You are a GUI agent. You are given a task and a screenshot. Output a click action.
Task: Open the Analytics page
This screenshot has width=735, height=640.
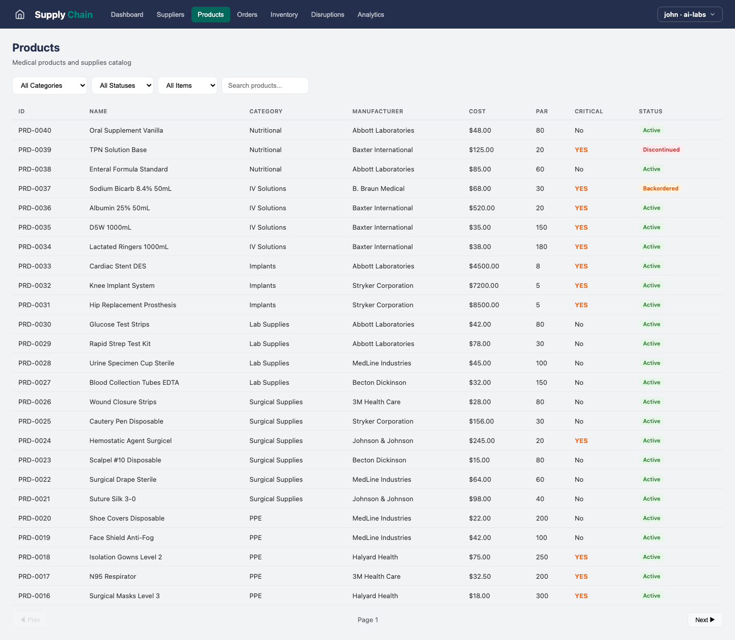[x=371, y=14]
